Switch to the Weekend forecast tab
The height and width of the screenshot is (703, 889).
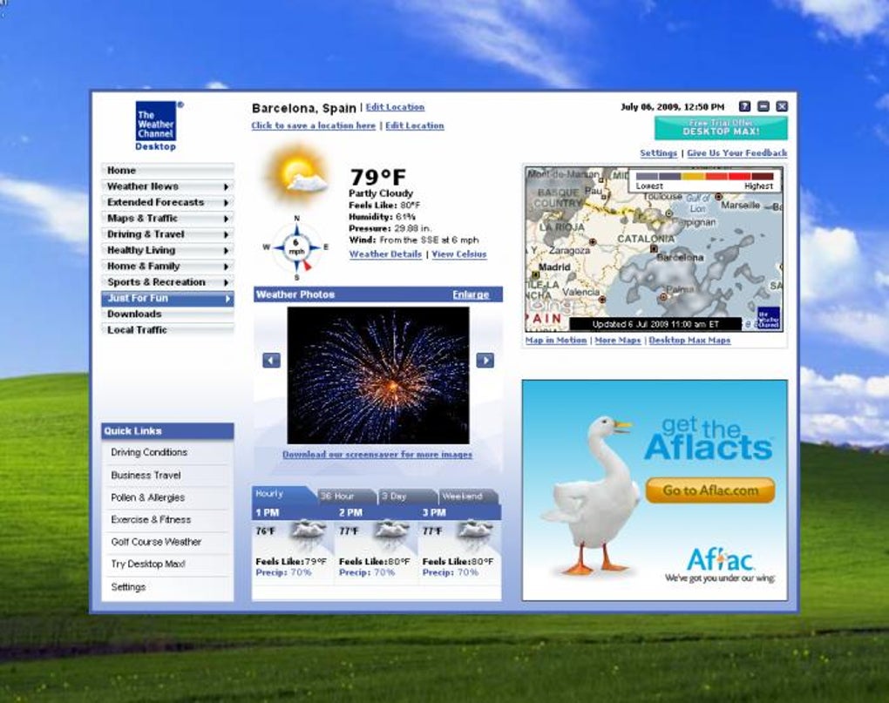[468, 497]
